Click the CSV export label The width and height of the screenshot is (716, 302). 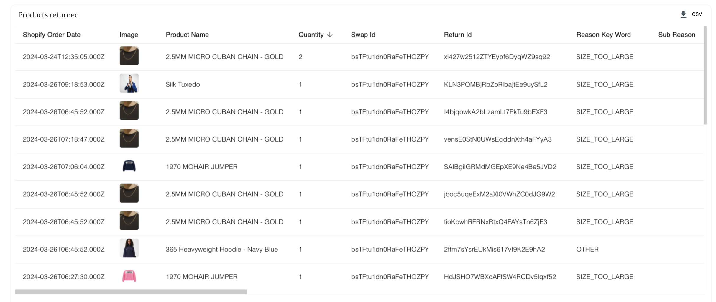[697, 14]
